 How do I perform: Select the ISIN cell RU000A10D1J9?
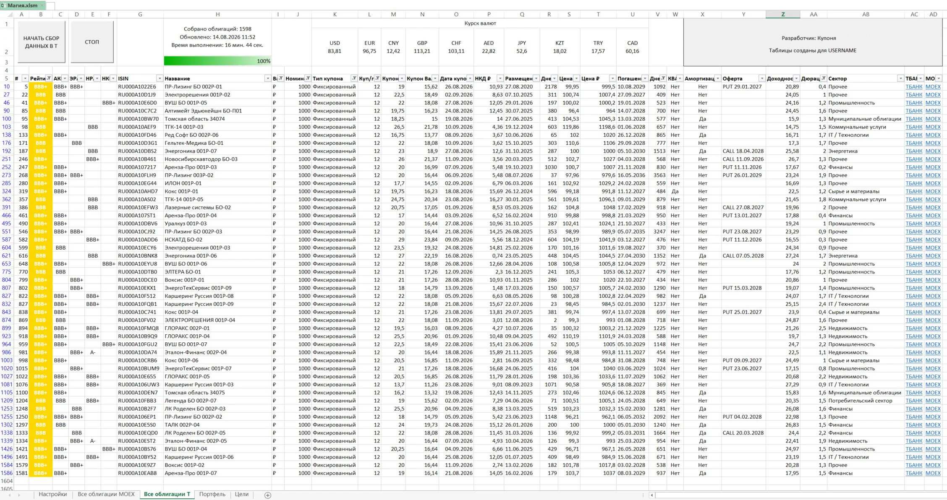140,95
